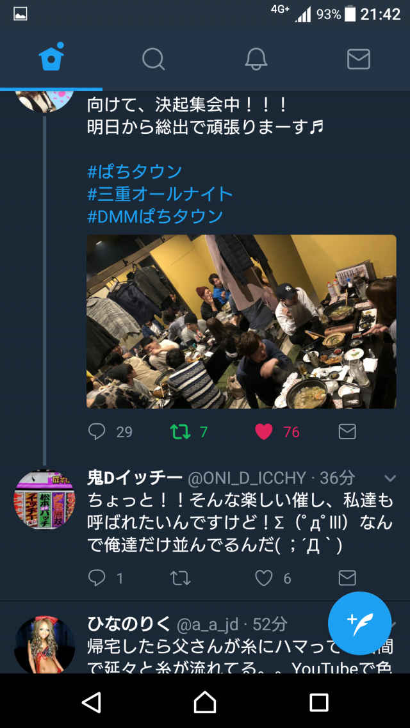Compose a new tweet with feather button
Screen dimensions: 410x728
coord(360,623)
